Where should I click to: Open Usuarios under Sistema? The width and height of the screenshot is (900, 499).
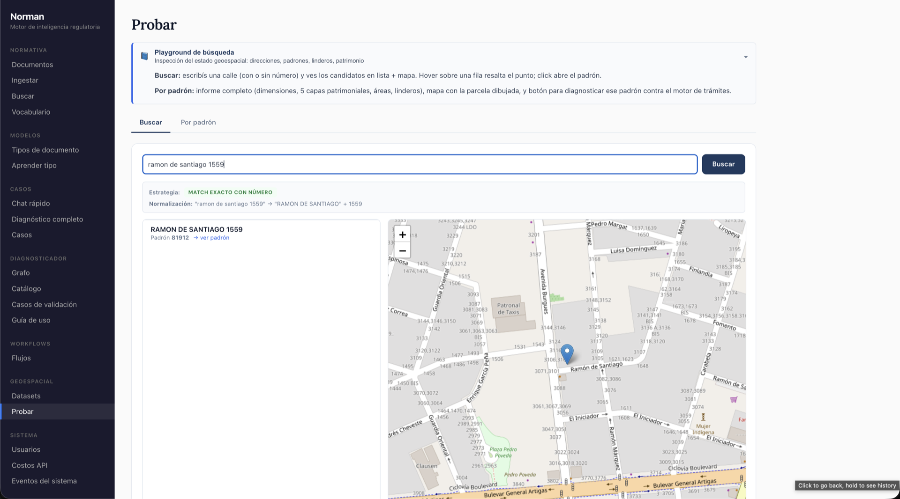(x=26, y=449)
